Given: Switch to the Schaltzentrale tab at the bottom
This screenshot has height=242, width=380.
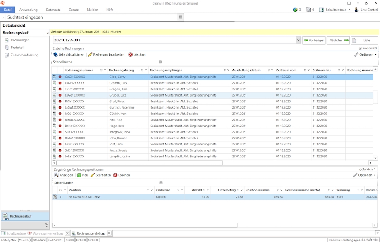Looking at the screenshot, I should coord(14,233).
